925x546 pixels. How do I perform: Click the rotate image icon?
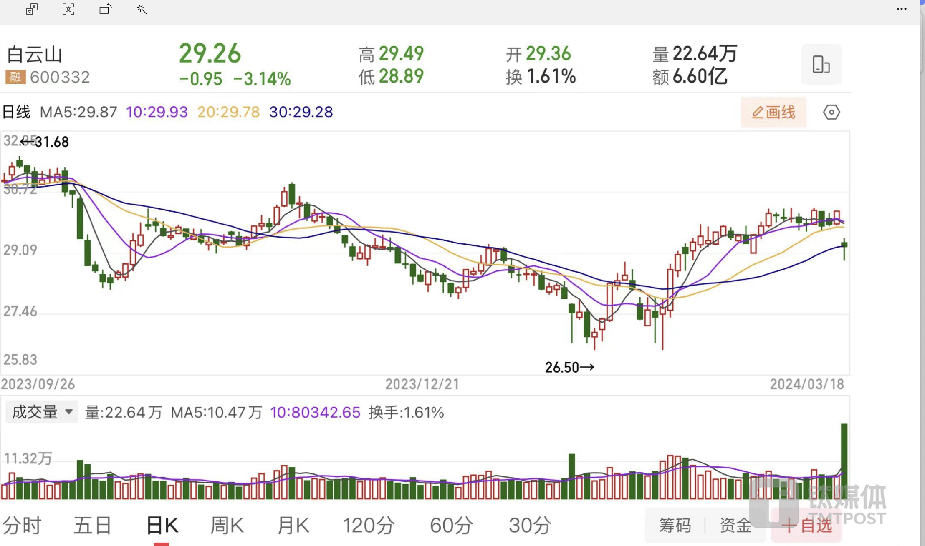[x=106, y=9]
